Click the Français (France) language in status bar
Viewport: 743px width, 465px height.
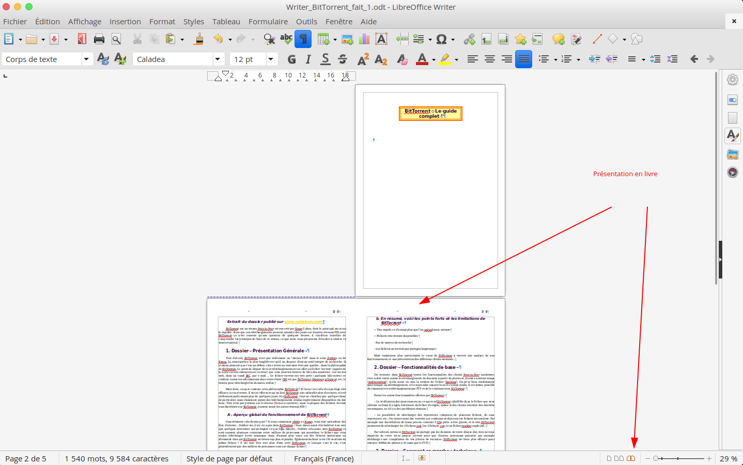(323, 458)
